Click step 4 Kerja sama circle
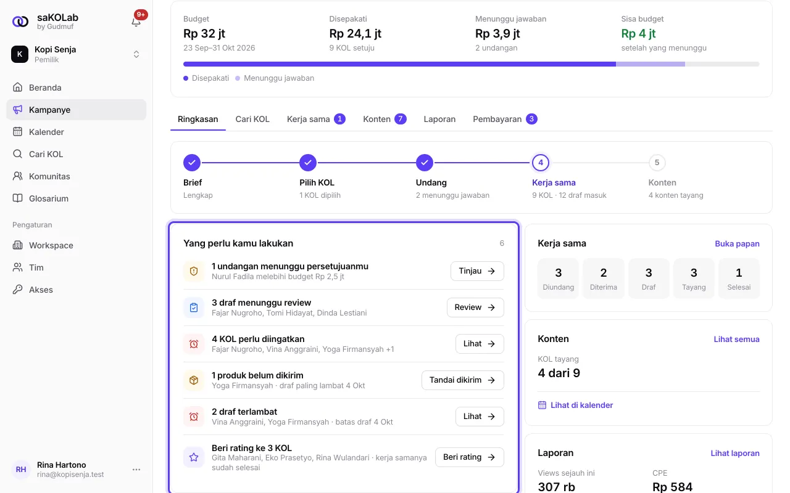The image size is (790, 493). coord(541,163)
